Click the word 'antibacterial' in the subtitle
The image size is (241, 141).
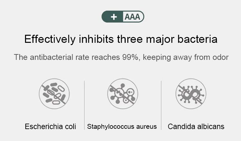[49, 58]
